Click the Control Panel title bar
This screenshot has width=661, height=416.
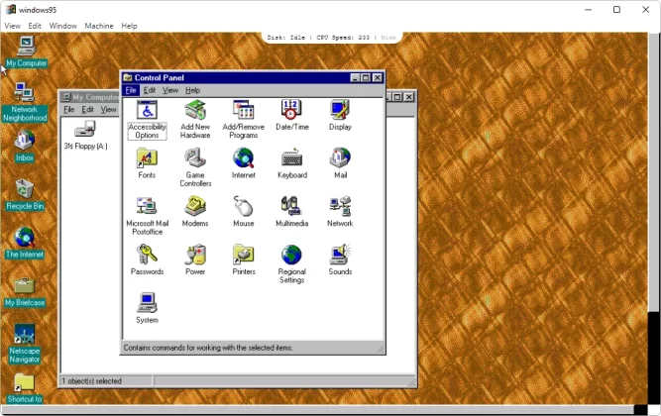(253, 77)
